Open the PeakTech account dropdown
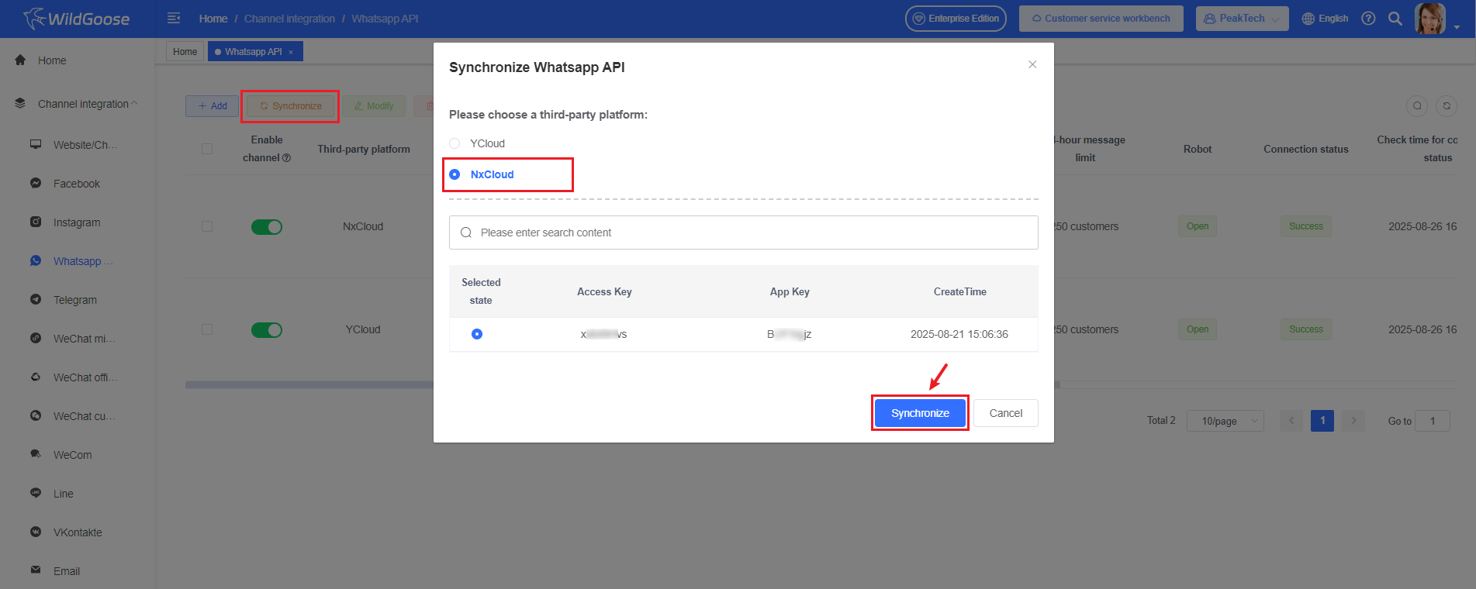The height and width of the screenshot is (589, 1476). coord(1242,19)
